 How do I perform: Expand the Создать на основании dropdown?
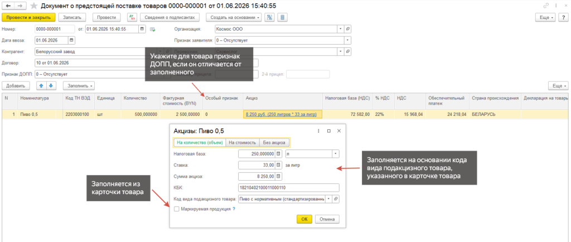point(234,17)
